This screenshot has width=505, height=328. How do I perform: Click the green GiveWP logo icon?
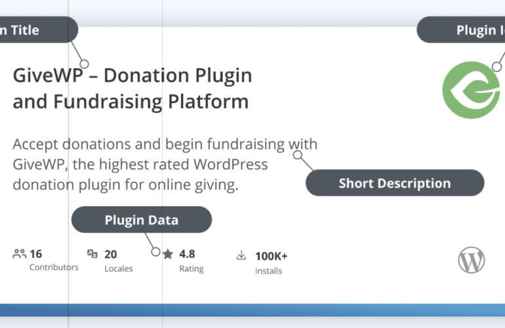[x=472, y=90]
